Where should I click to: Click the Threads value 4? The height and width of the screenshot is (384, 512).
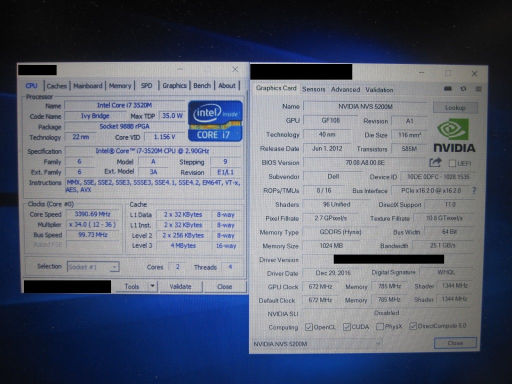click(x=230, y=267)
